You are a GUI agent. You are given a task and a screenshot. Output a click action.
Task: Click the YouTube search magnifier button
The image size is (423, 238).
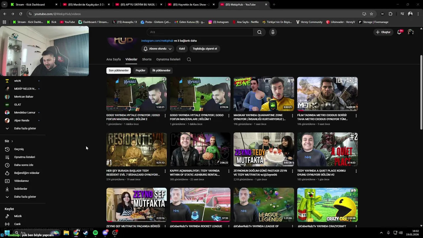click(x=259, y=32)
